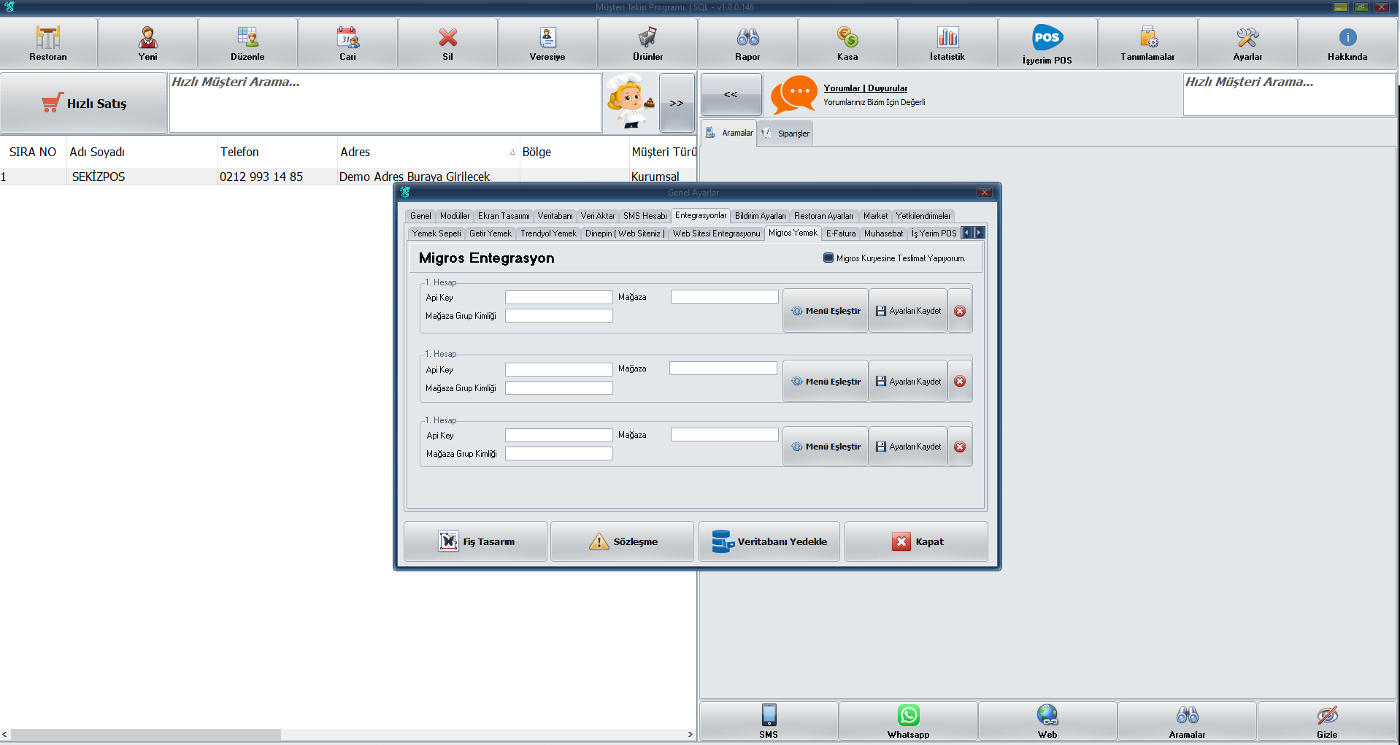Click the chef character image
The image size is (1400, 745).
point(630,103)
